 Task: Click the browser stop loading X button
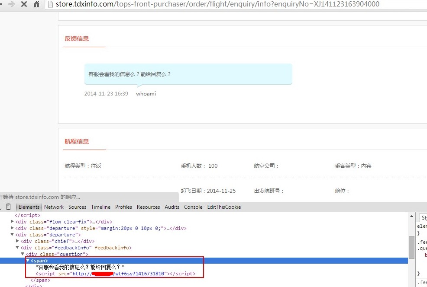[24, 4]
